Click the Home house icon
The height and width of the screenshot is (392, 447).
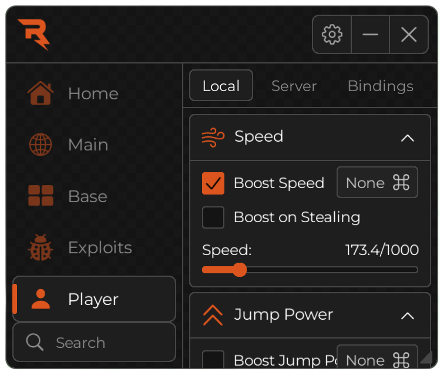[x=41, y=93]
